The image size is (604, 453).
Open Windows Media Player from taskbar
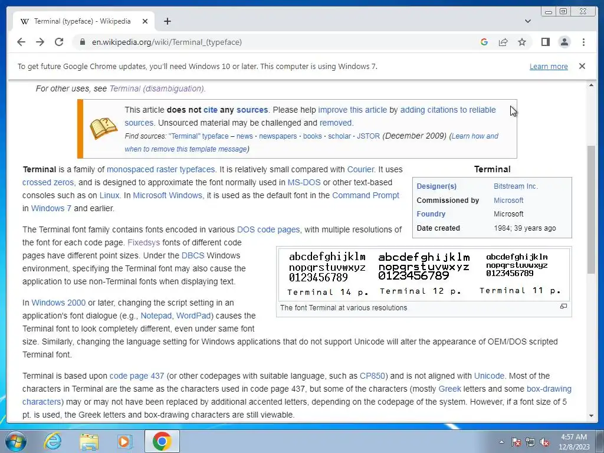coord(124,441)
